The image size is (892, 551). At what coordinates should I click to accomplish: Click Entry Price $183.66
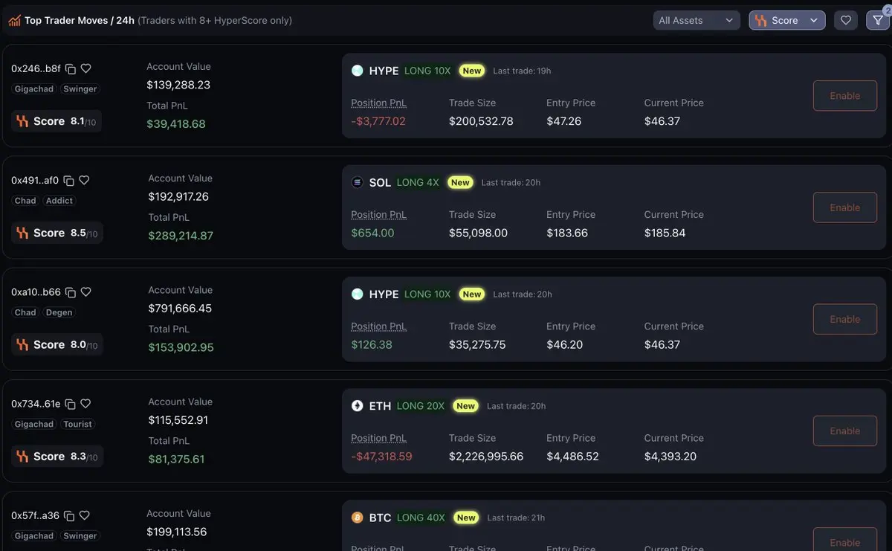(567, 233)
